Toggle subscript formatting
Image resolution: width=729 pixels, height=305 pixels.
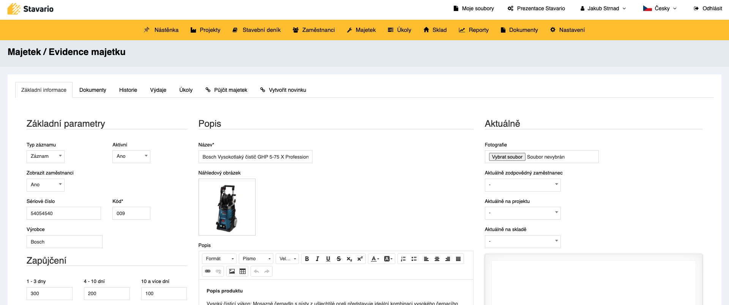pos(349,259)
